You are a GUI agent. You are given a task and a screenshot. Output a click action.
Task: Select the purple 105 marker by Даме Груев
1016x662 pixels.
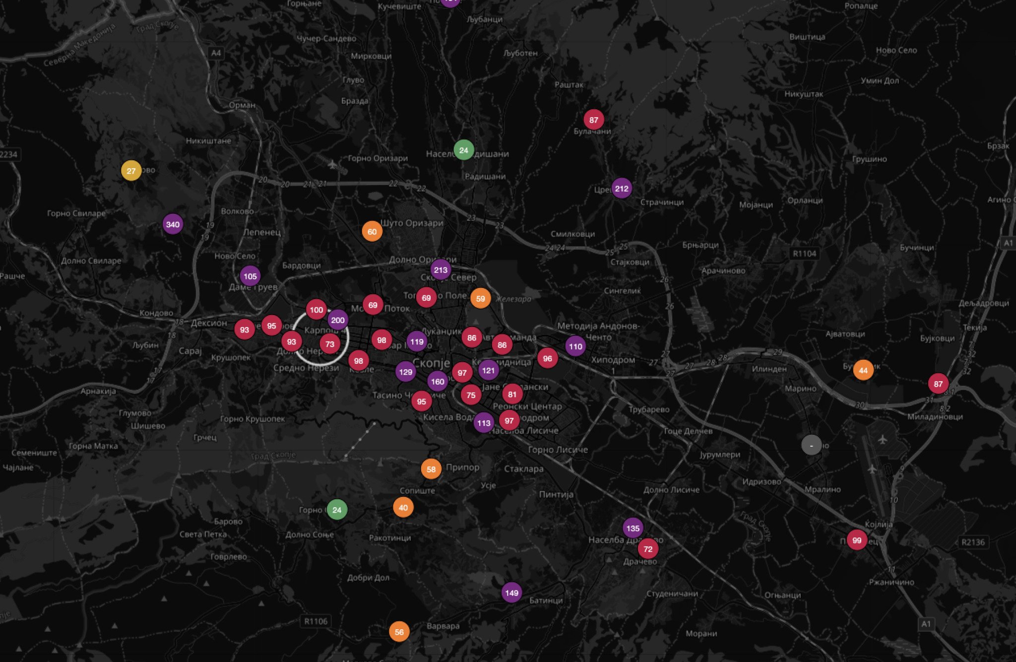pos(250,276)
